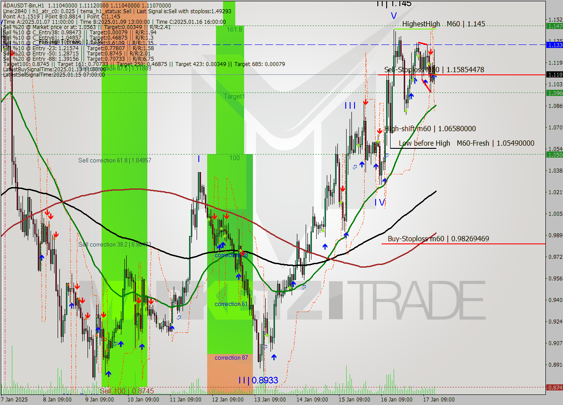Click the 'HighestHigh M60 | 1.145' label
The width and height of the screenshot is (563, 405).
(x=443, y=24)
